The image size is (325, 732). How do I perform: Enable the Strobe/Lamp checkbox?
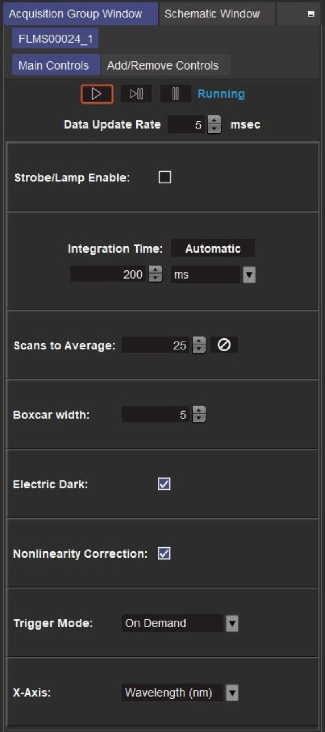(165, 177)
